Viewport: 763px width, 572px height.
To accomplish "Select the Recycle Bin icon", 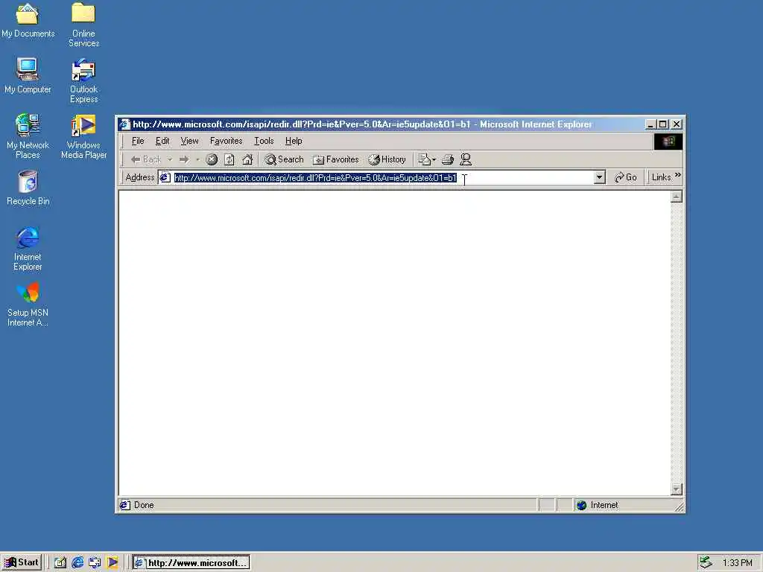I will click(x=28, y=188).
